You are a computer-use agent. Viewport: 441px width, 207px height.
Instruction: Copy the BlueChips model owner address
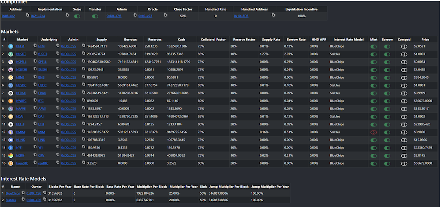pos(45,192)
